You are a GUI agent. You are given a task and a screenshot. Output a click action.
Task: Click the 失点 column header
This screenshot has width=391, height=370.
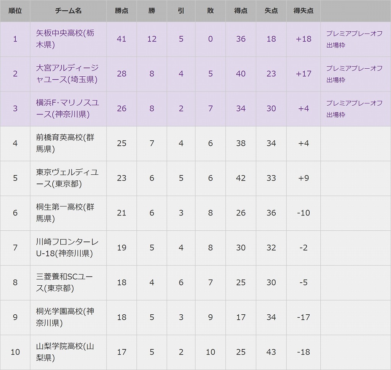click(x=271, y=11)
